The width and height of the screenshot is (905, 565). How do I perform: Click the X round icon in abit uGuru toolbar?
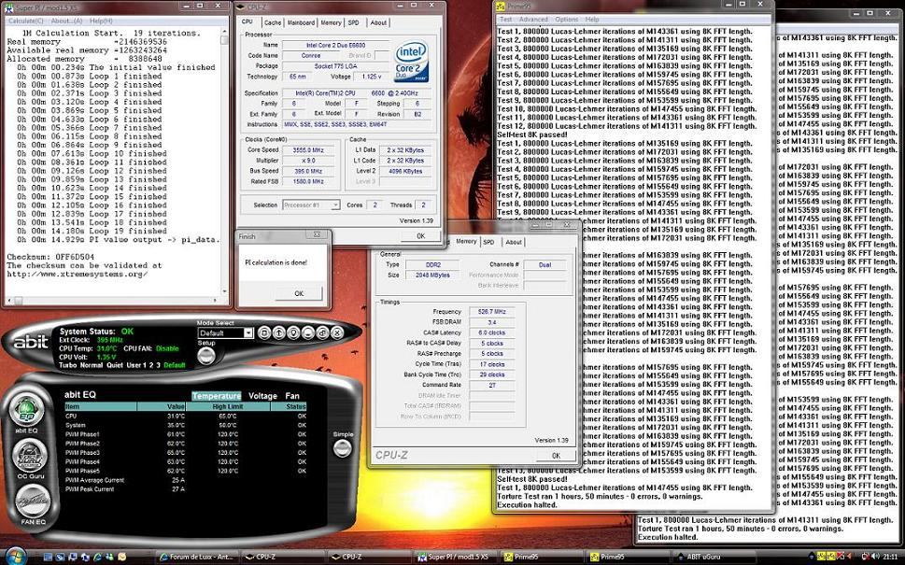pyautogui.click(x=337, y=332)
